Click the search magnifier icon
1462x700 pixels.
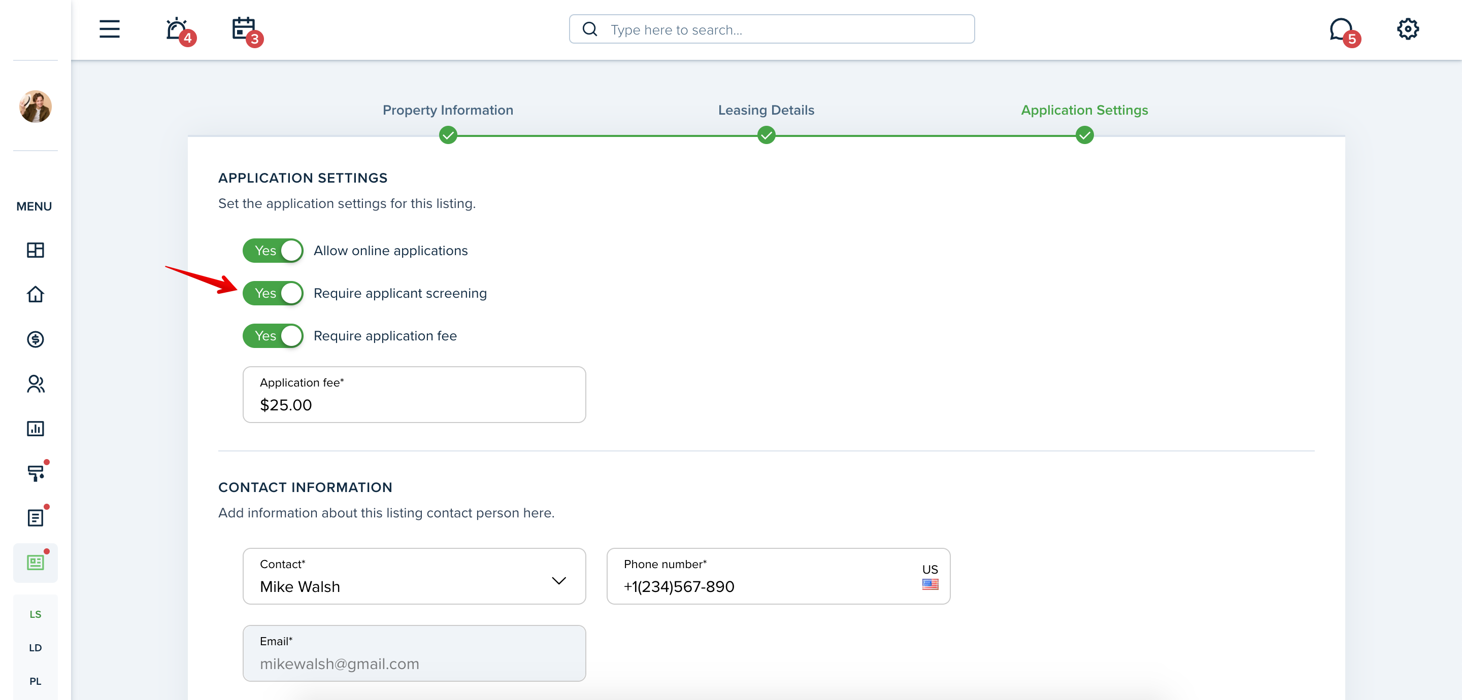click(590, 29)
